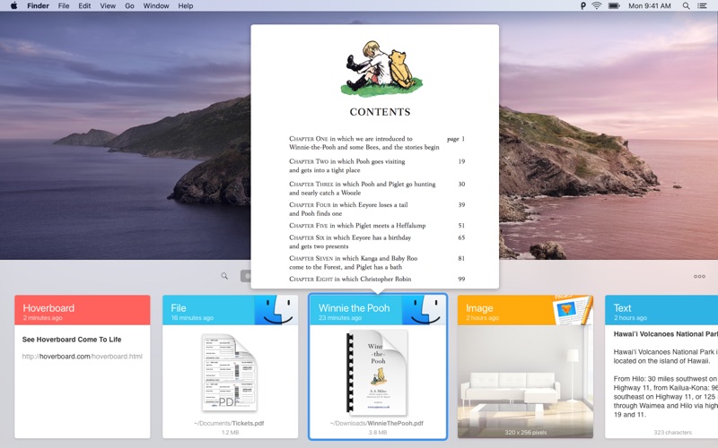The width and height of the screenshot is (718, 448).
Task: Open the three-dot more options menu
Action: click(x=699, y=276)
